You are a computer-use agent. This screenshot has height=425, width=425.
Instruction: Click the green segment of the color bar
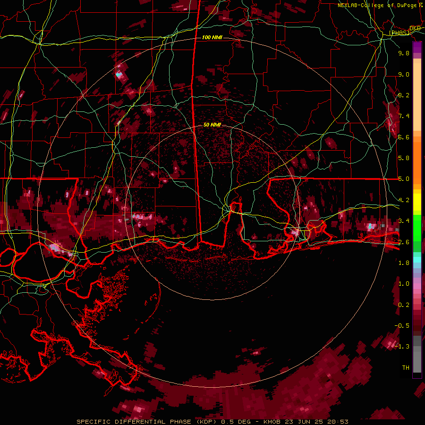click(417, 233)
